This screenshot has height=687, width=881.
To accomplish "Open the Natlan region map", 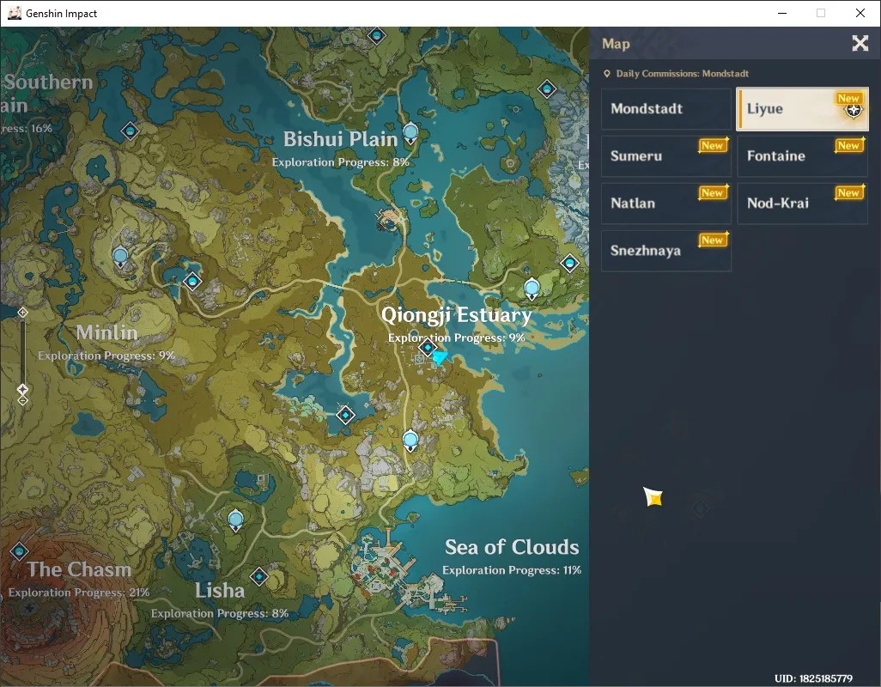I will pyautogui.click(x=666, y=204).
